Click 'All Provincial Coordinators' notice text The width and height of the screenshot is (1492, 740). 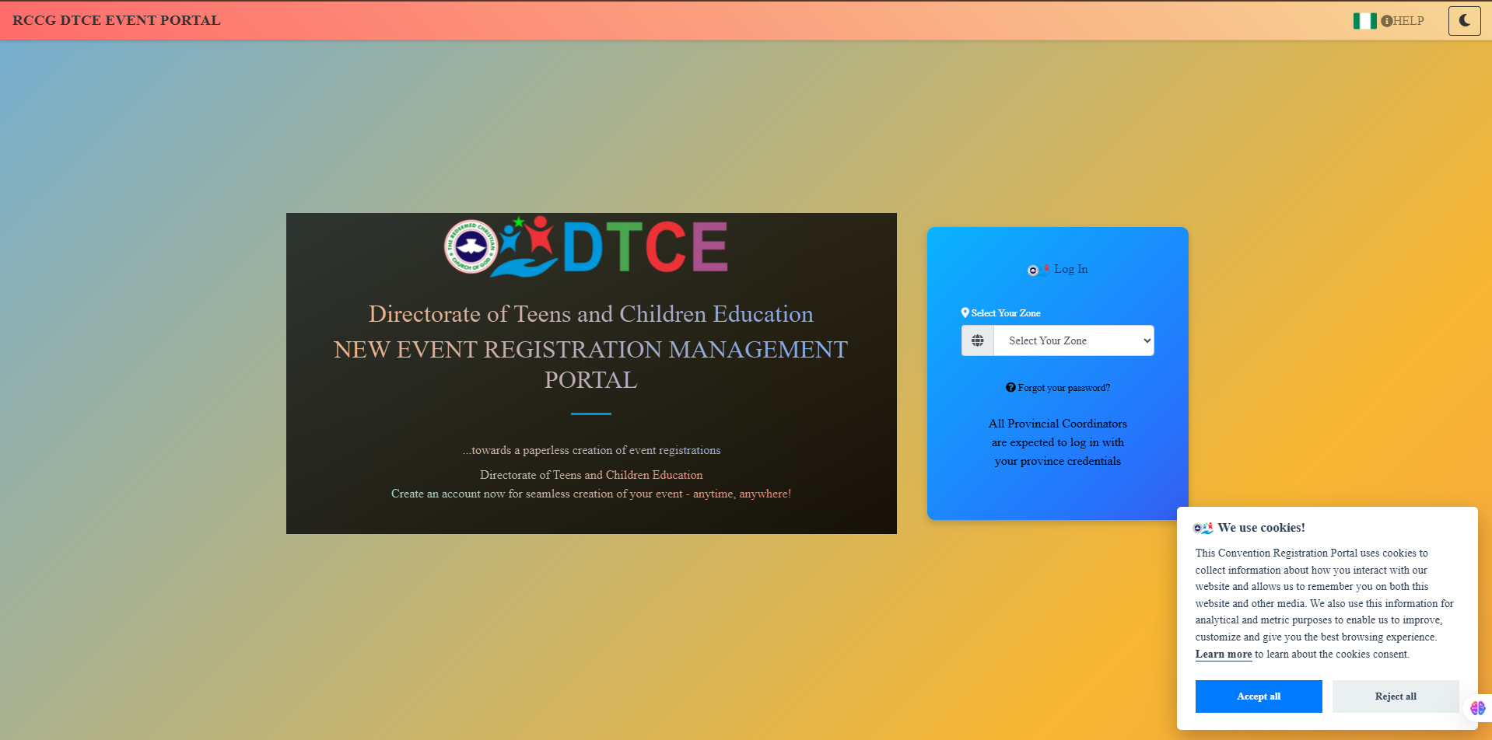point(1058,442)
